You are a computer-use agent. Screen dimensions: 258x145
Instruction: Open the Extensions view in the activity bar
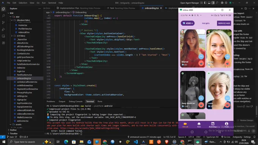pos(3,43)
